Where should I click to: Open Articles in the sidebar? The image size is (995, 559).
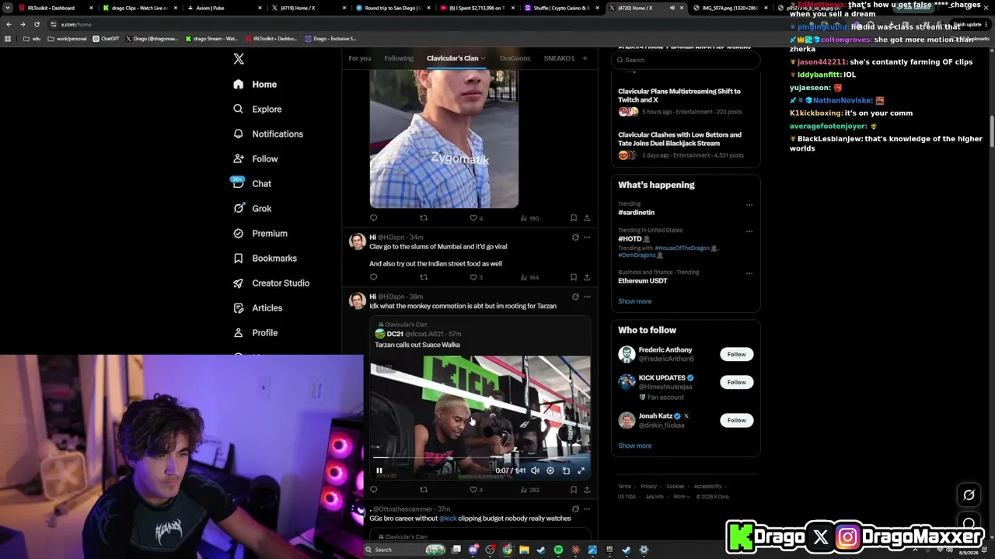click(x=257, y=308)
